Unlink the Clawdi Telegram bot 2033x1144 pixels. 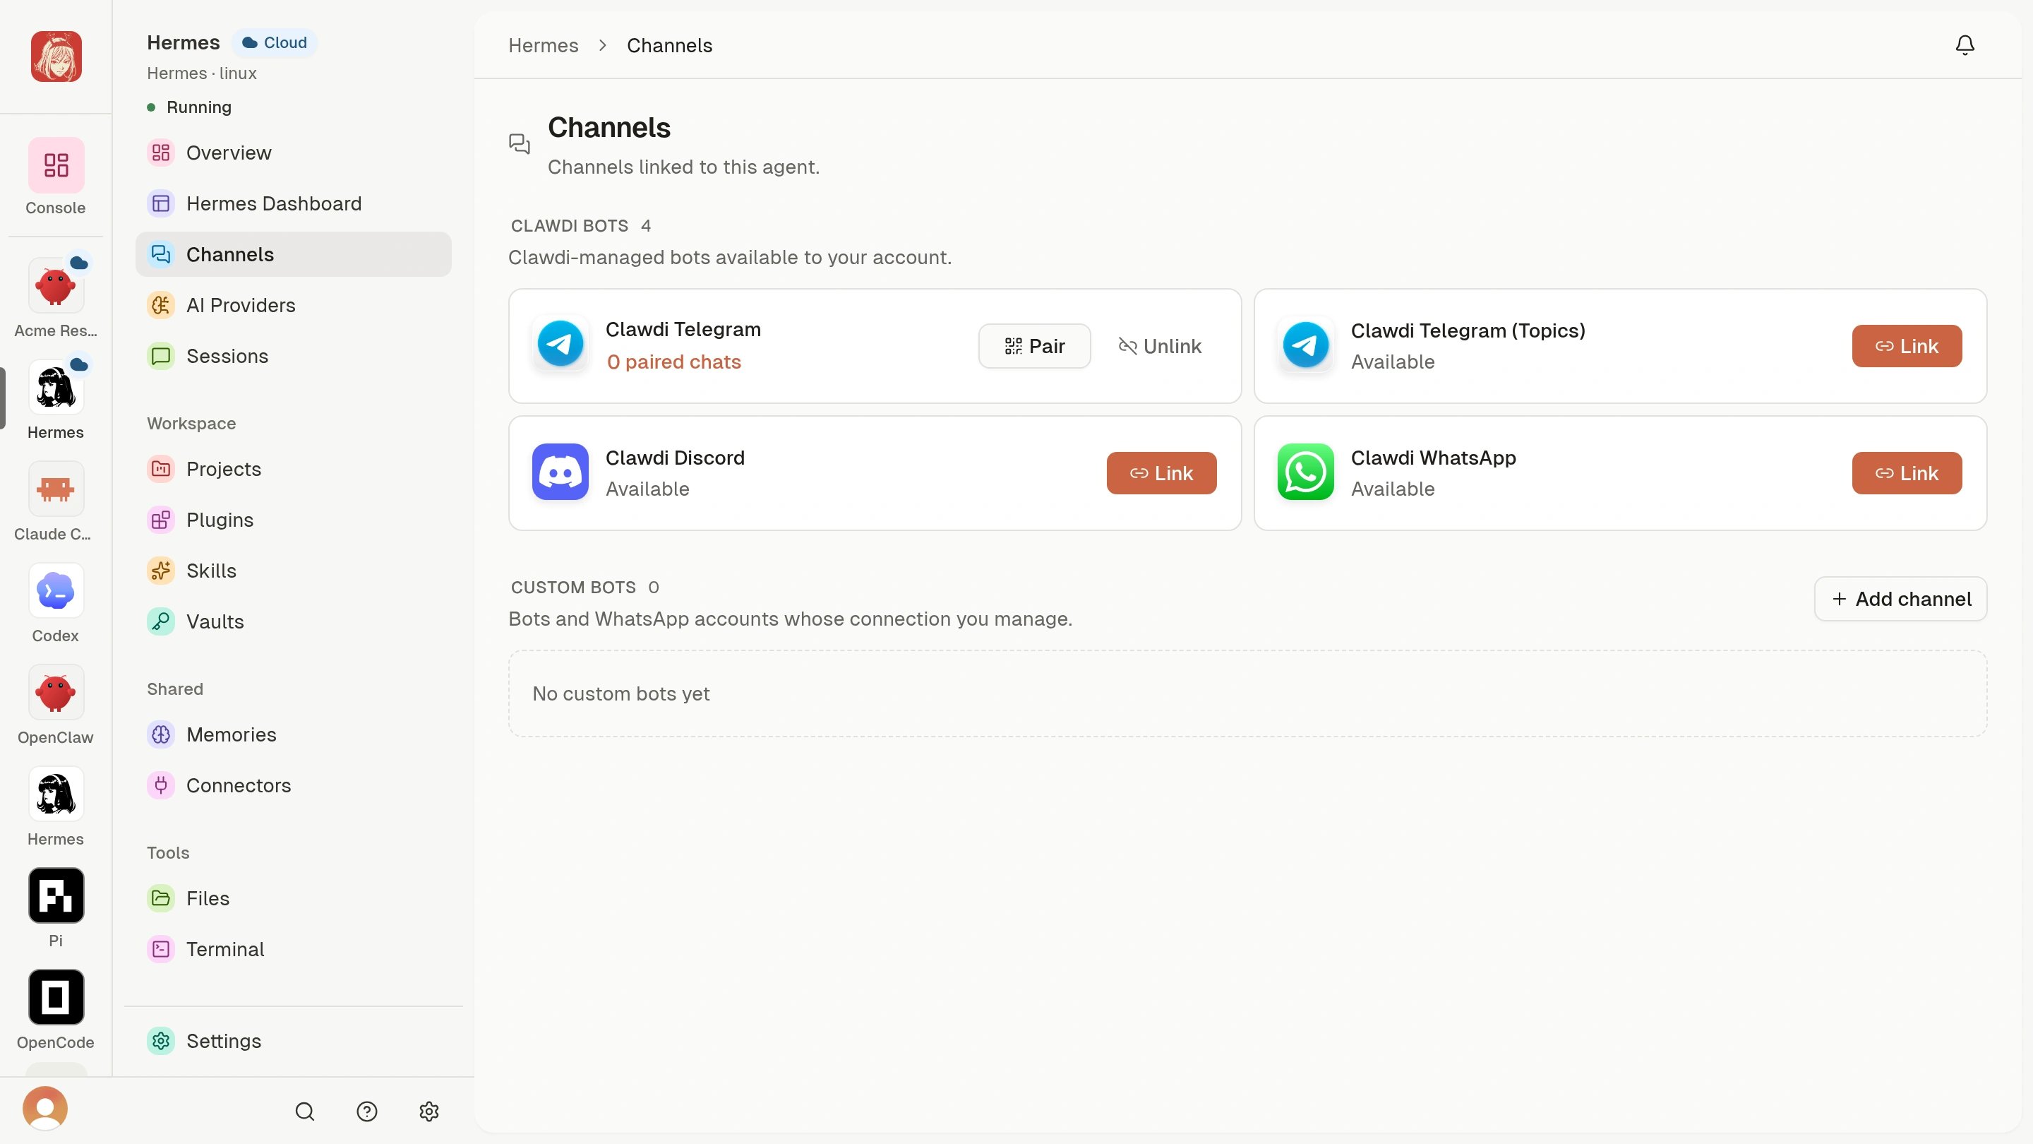click(x=1160, y=346)
